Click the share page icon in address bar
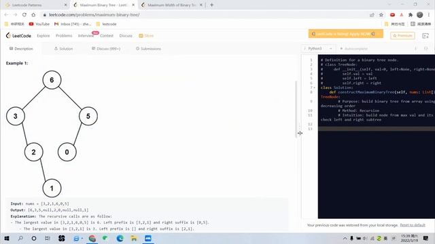The height and width of the screenshot is (244, 435). click(372, 15)
